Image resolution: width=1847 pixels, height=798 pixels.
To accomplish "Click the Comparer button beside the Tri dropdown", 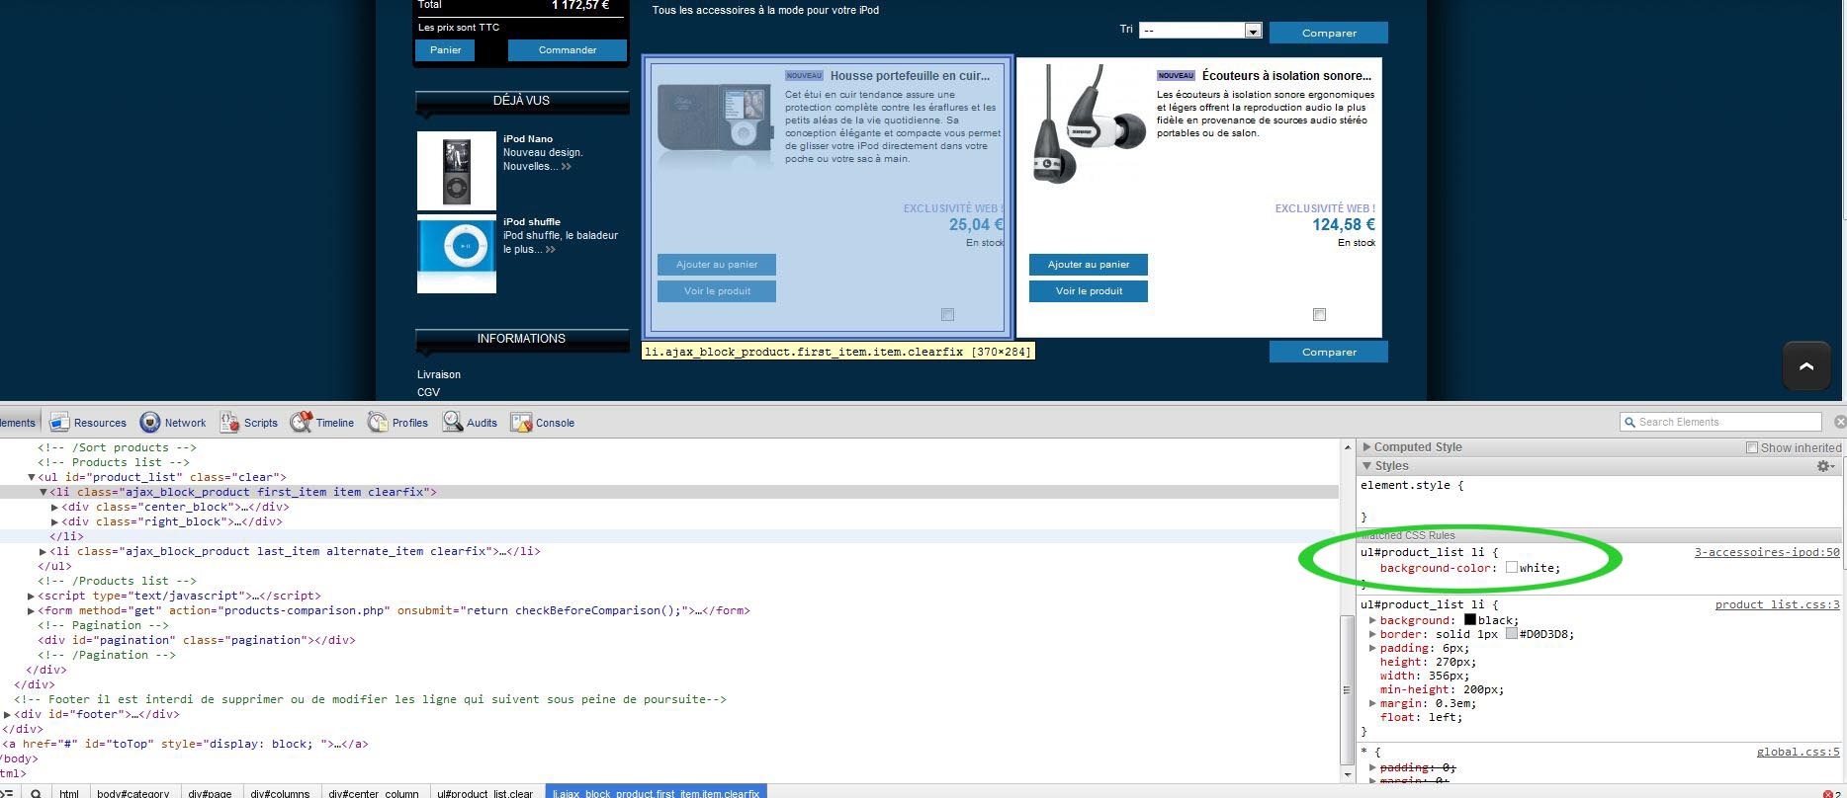I will [x=1329, y=33].
